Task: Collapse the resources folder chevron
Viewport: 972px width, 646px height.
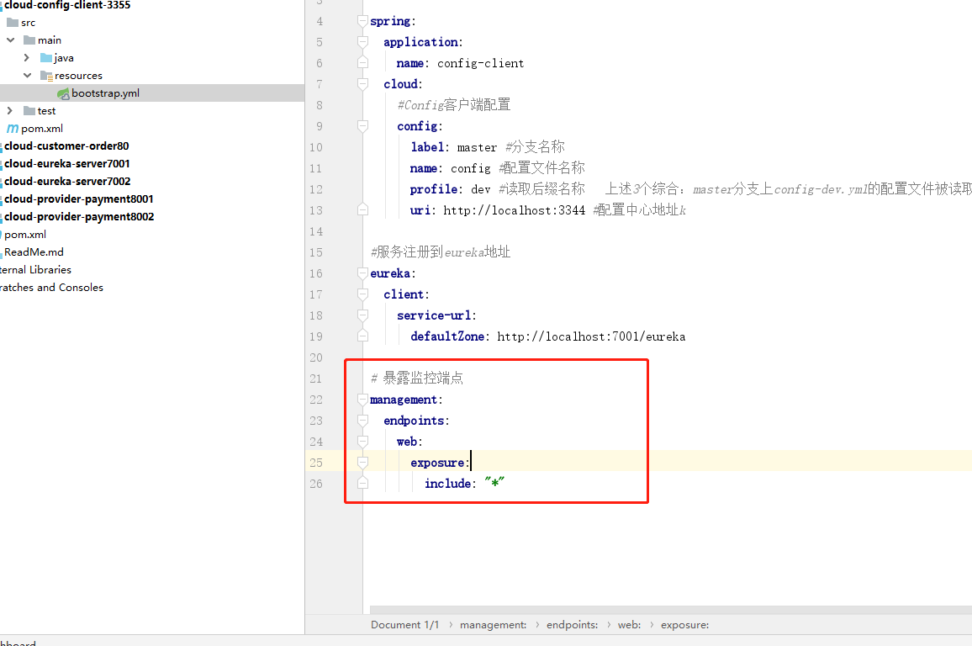Action: point(27,76)
